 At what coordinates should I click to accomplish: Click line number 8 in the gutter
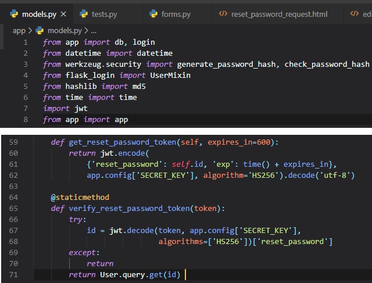25,120
